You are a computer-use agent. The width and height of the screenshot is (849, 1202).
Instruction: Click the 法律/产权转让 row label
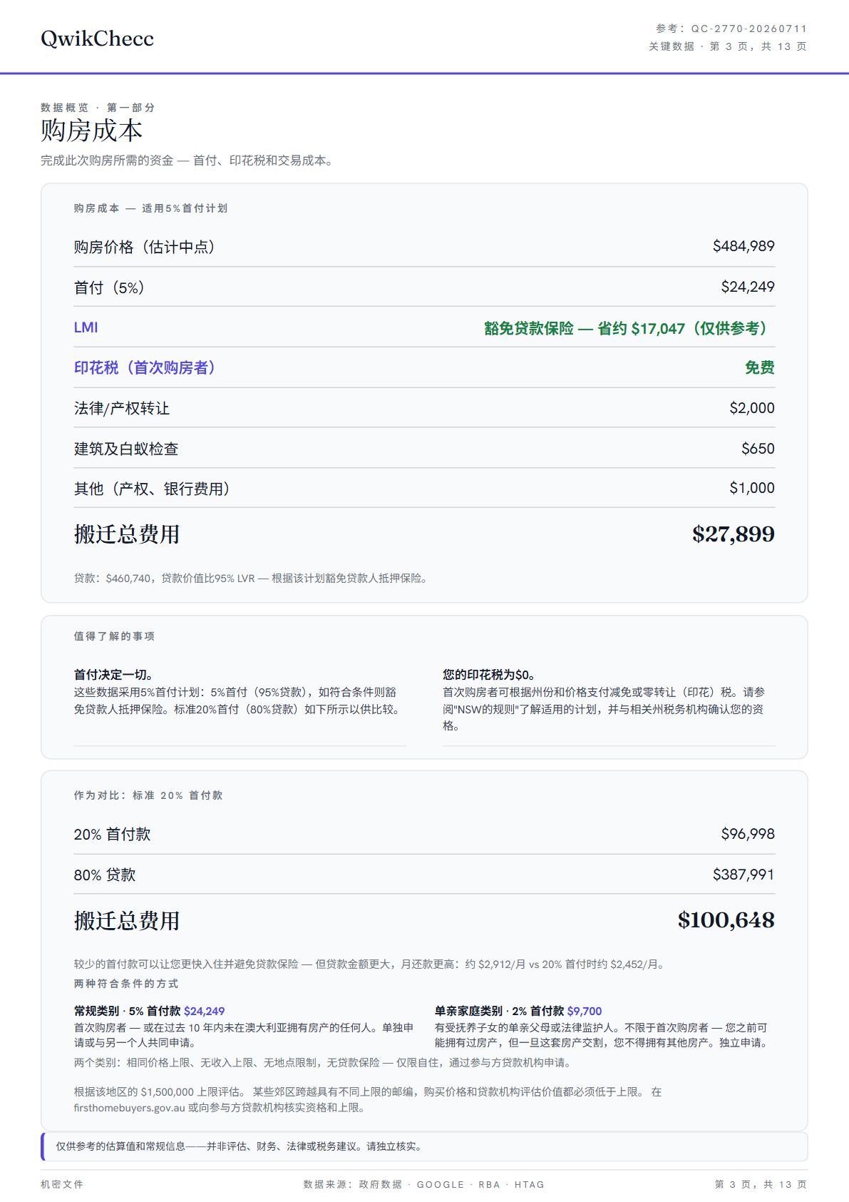pyautogui.click(x=122, y=408)
